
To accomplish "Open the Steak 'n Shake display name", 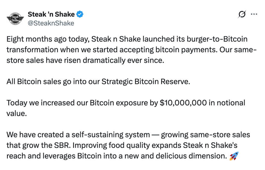I will (x=51, y=14).
